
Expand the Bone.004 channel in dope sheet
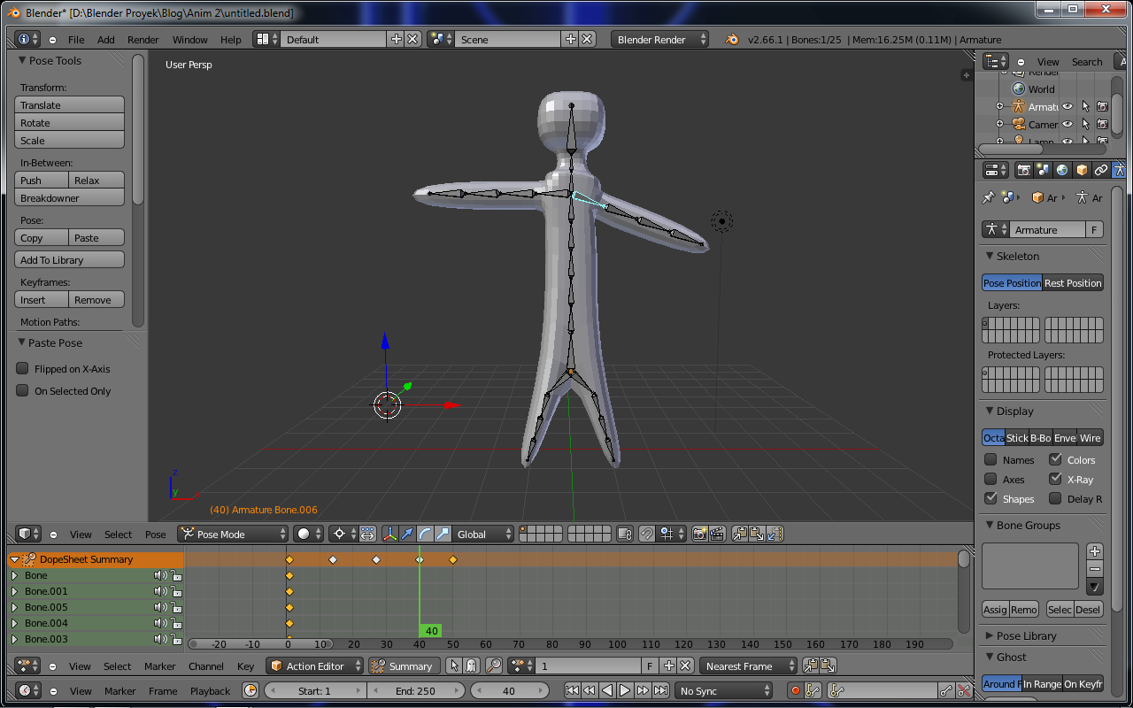14,623
